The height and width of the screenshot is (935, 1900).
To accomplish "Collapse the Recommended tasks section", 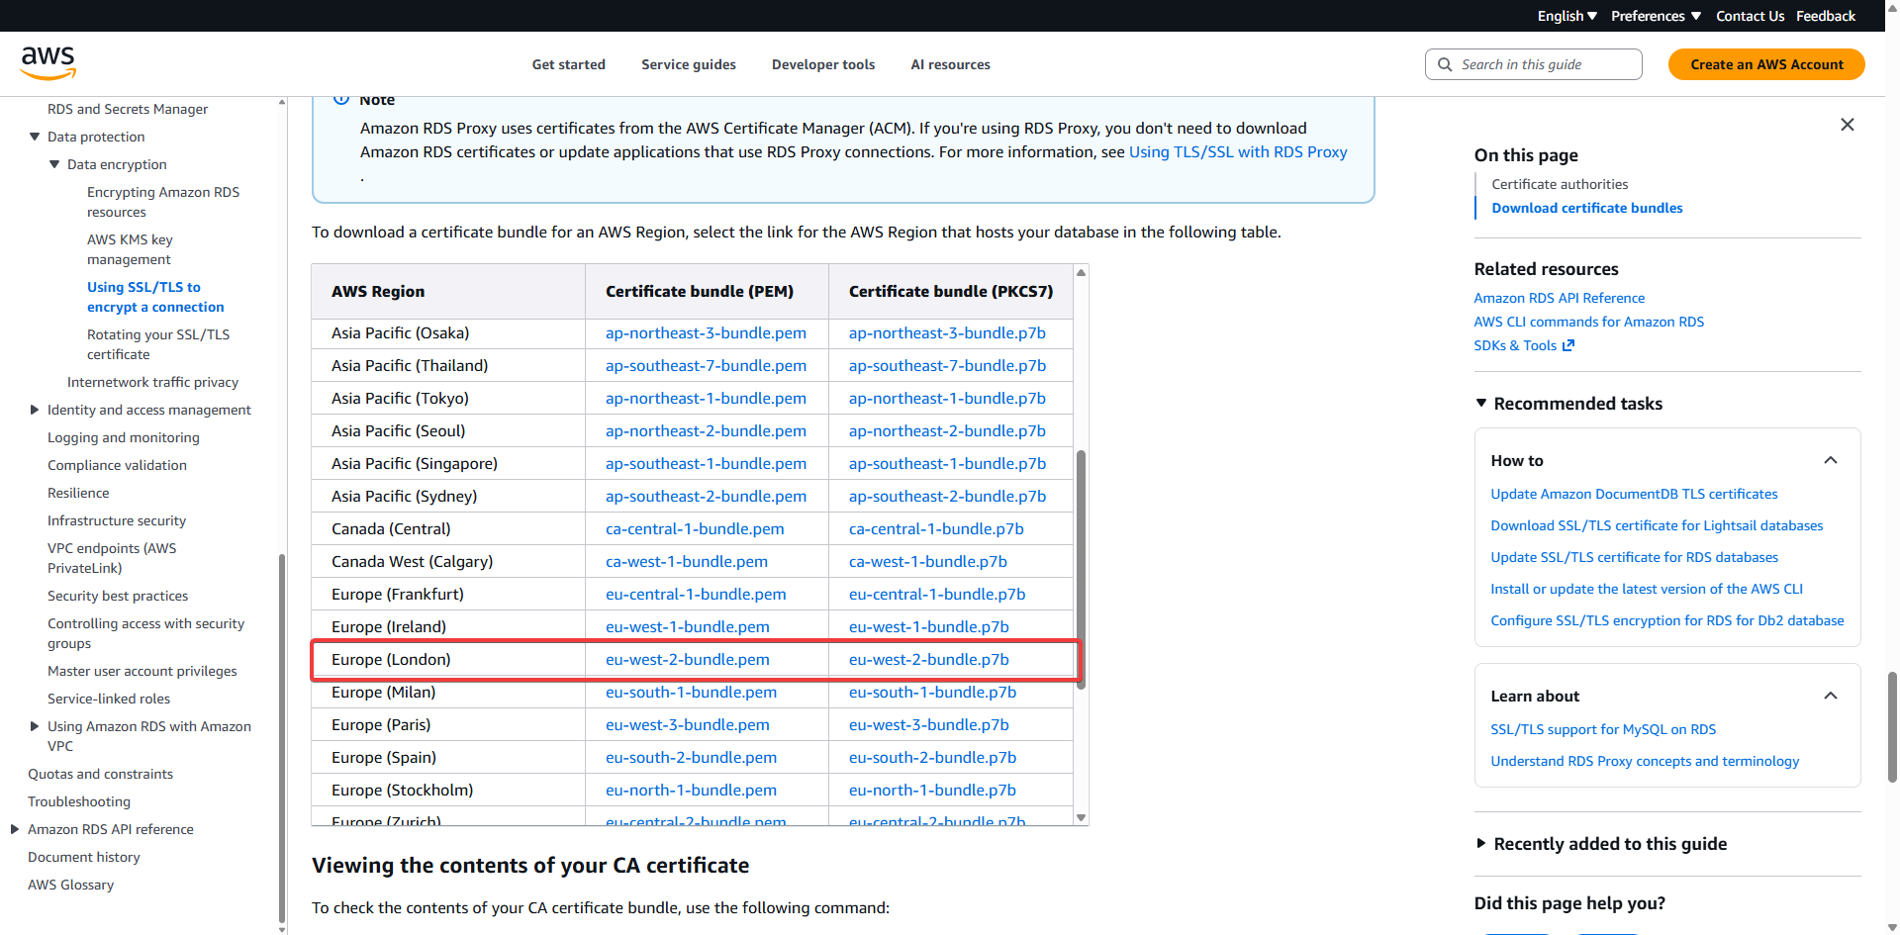I will click(x=1480, y=404).
